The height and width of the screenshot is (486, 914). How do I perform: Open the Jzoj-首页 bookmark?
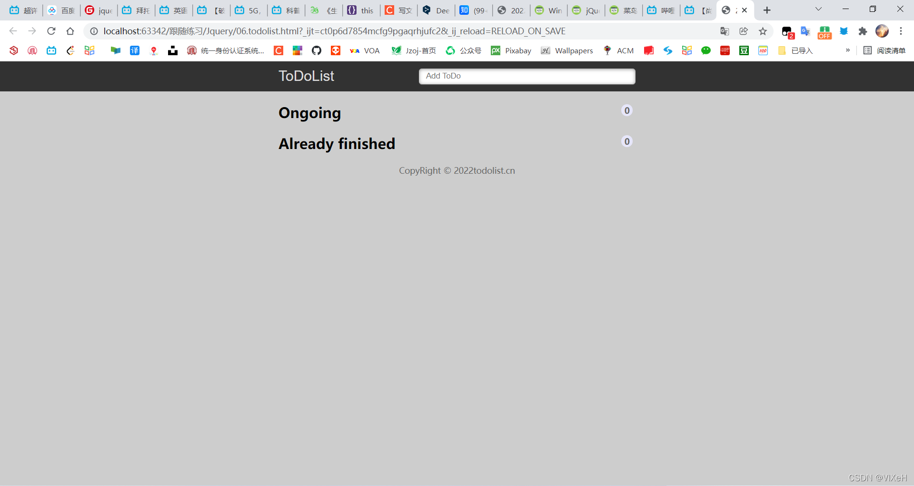pos(414,50)
